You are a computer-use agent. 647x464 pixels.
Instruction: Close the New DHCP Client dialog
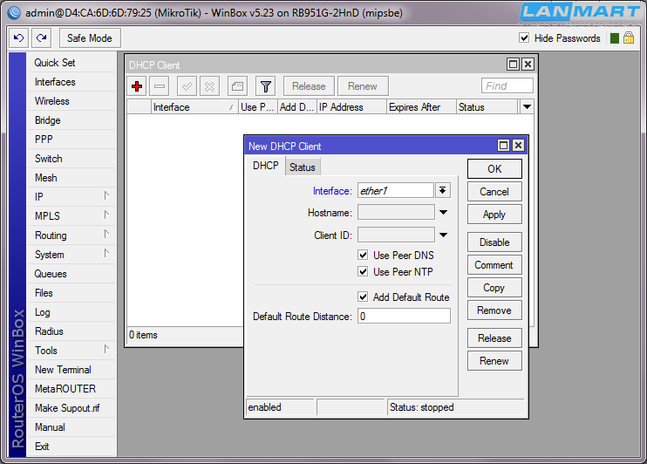[518, 146]
